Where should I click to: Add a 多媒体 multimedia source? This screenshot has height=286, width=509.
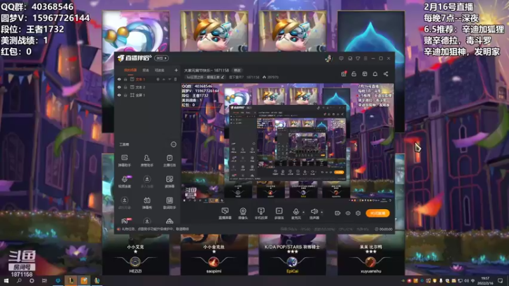[279, 214]
